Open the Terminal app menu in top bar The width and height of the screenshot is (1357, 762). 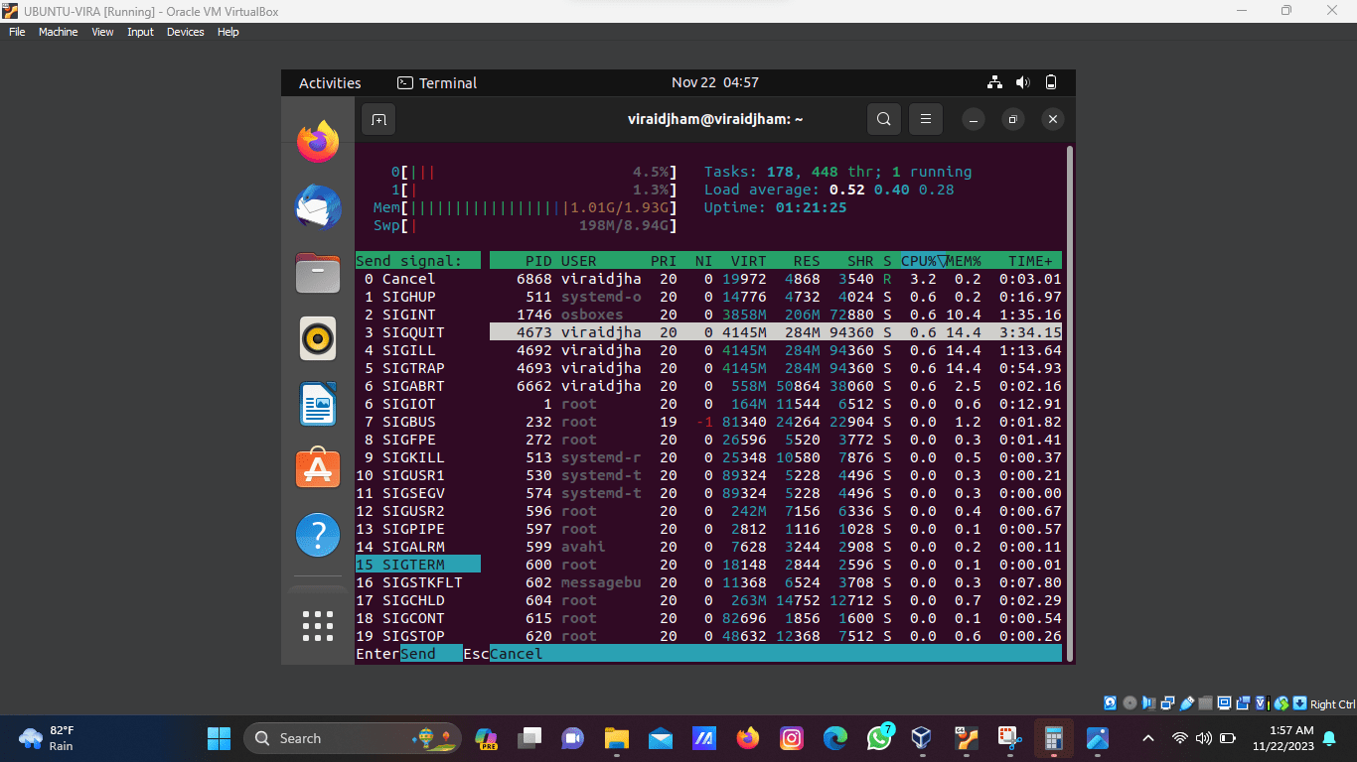coord(437,82)
